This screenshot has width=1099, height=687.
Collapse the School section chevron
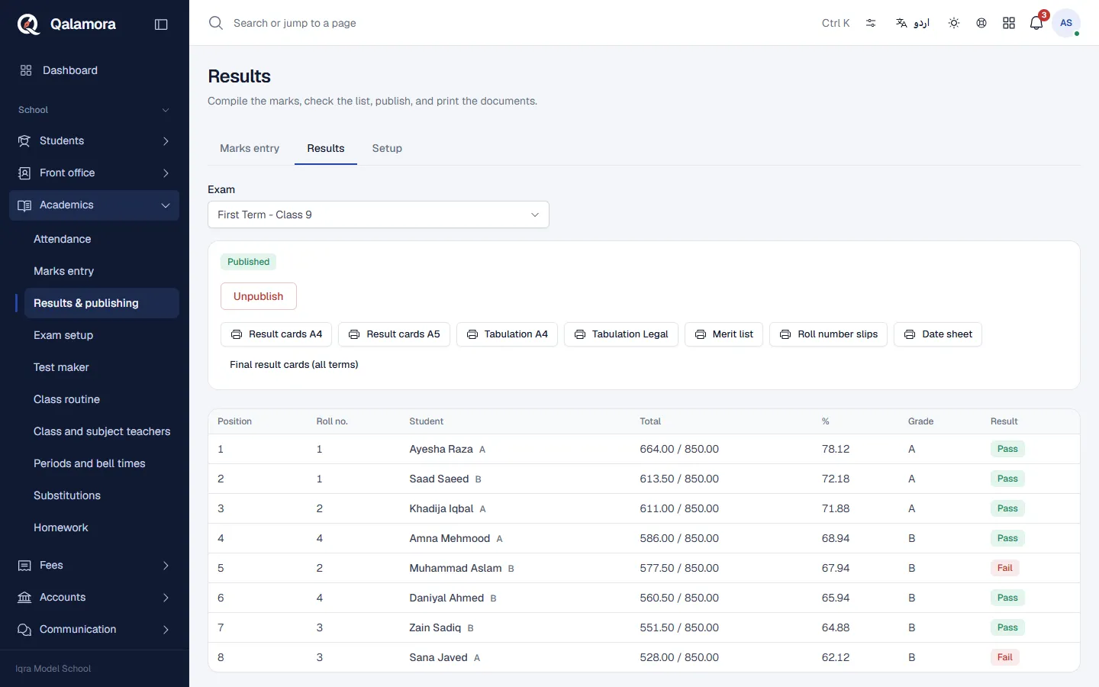pyautogui.click(x=166, y=110)
